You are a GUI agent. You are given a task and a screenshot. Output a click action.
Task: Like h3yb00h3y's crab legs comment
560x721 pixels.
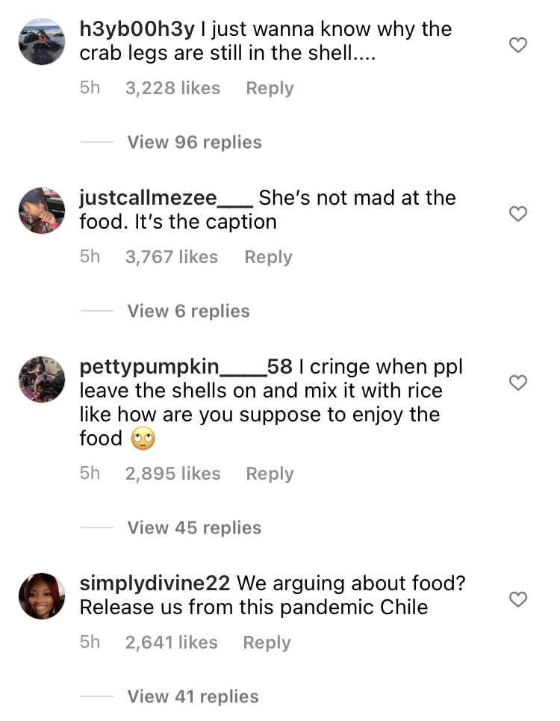[x=519, y=45]
